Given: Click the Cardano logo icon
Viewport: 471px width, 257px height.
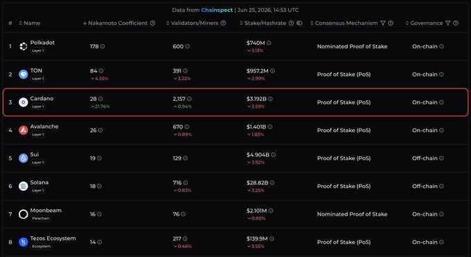Looking at the screenshot, I should pos(23,102).
